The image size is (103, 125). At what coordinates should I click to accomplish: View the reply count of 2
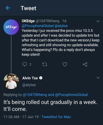[30, 64]
